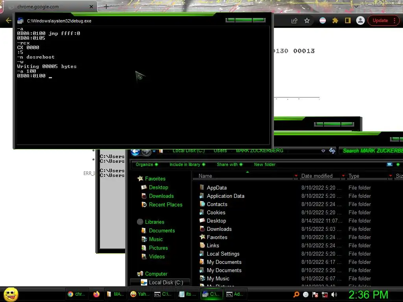Click the Search MARK ZUCKERBERG field
Screen dimensions: 403x302
click(x=372, y=151)
